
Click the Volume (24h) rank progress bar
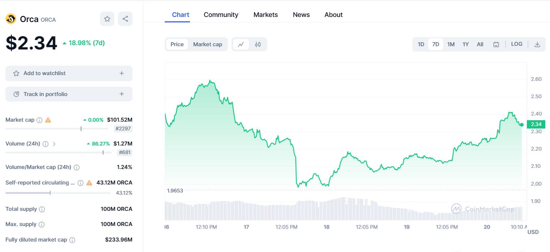click(59, 152)
